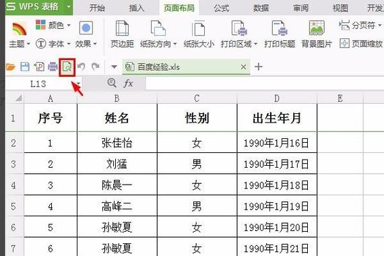Print with the printer icon
This screenshot has height=256, width=384.
(x=53, y=67)
